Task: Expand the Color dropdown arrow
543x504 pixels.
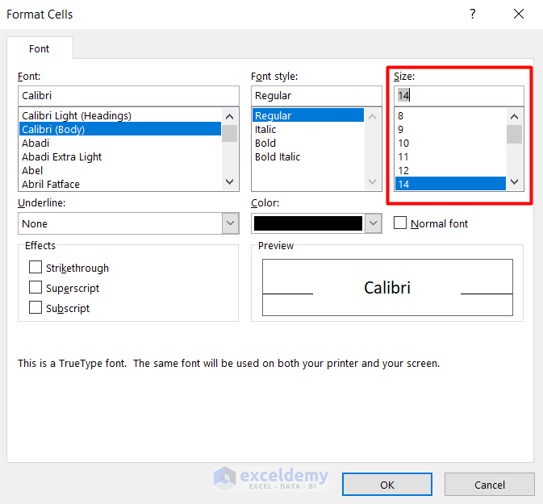Action: 373,223
